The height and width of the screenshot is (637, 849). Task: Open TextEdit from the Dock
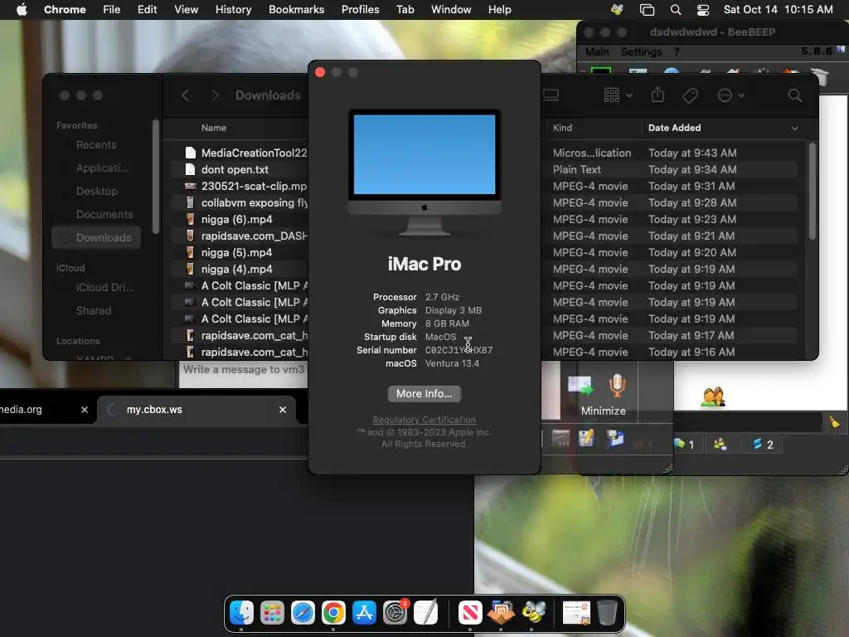425,613
